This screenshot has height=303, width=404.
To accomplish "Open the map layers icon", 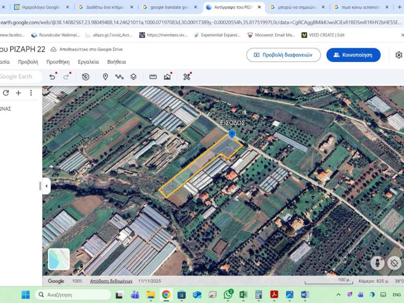I will coord(133,77).
